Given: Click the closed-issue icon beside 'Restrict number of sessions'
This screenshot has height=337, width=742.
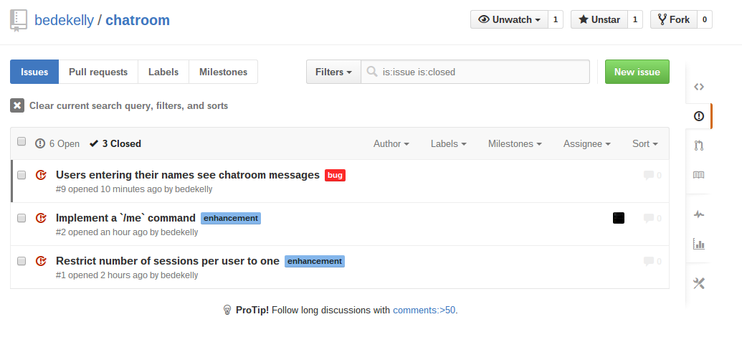Looking at the screenshot, I should (x=41, y=261).
